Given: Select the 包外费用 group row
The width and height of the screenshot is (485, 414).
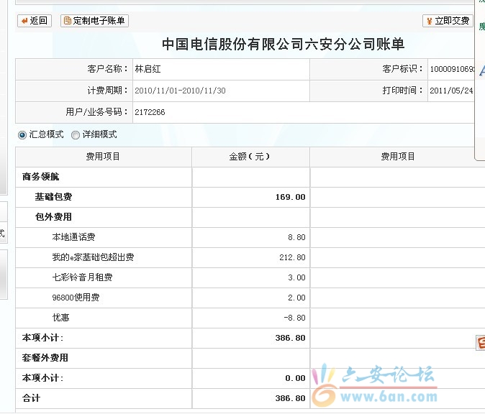Looking at the screenshot, I should coord(53,217).
